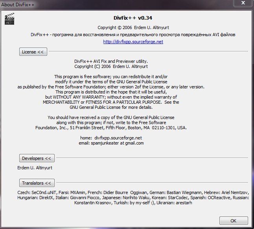The image size is (254, 229).
Task: Click the "You should have received a copy" line
Action: [111, 117]
